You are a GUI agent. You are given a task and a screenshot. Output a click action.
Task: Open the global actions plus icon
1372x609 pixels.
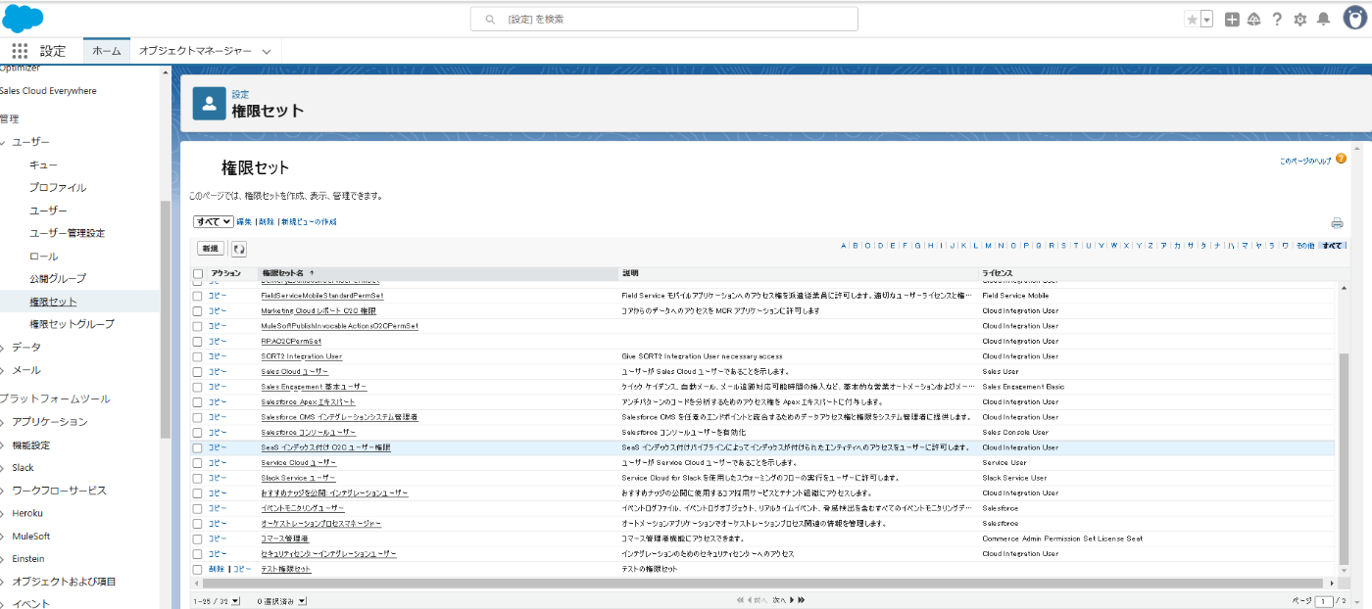[1232, 20]
